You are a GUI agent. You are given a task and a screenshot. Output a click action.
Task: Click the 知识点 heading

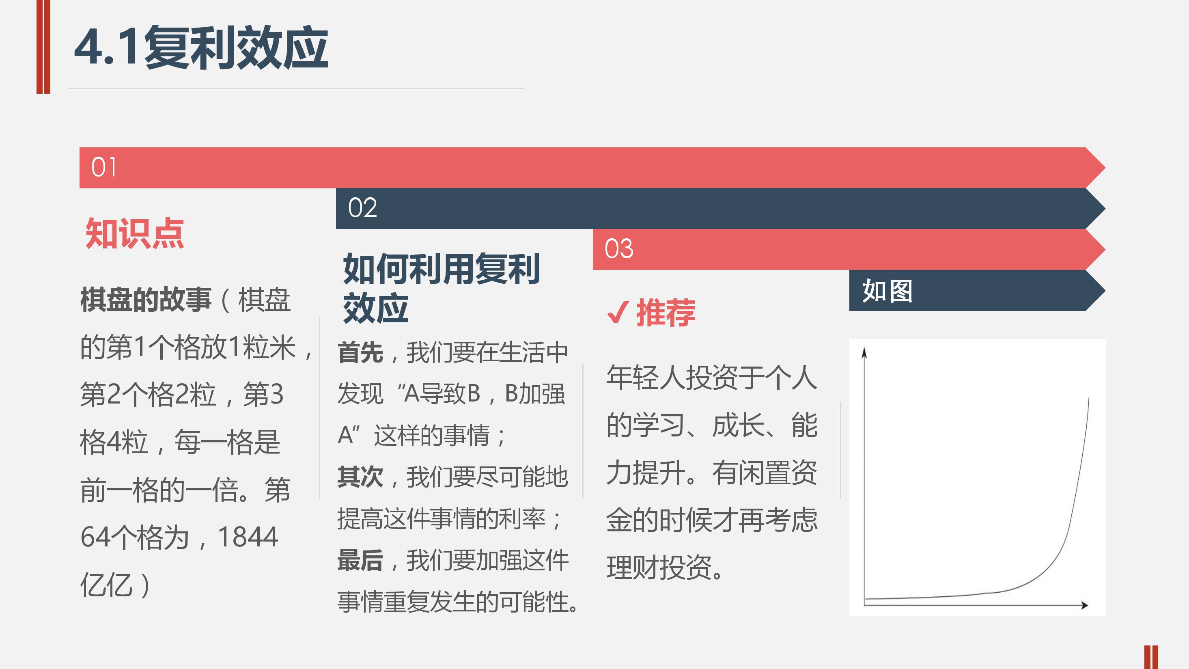point(135,233)
